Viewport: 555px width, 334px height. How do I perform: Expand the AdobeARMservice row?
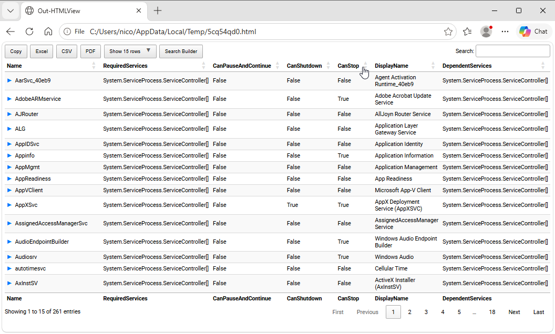point(9,99)
